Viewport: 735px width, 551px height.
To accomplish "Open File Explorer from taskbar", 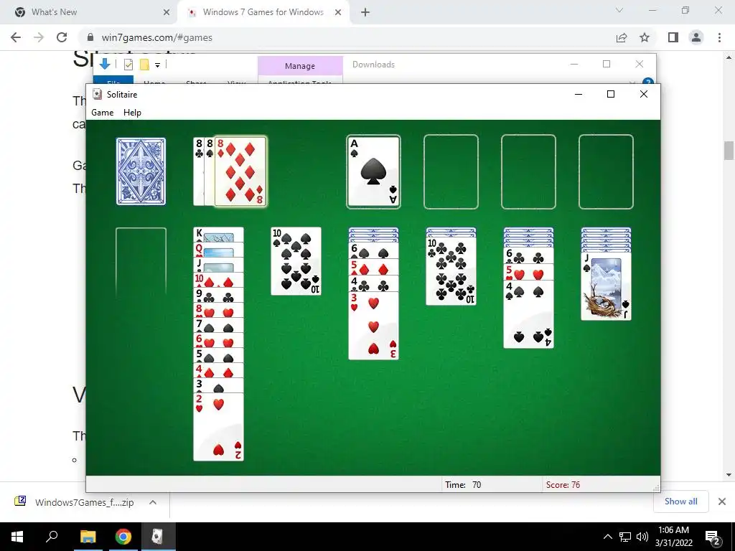I will tap(88, 537).
